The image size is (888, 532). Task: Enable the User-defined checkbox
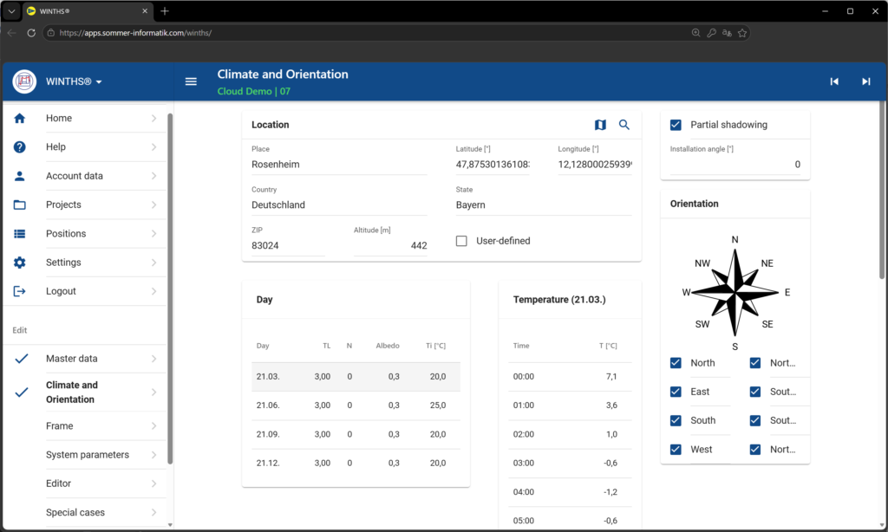(x=461, y=241)
